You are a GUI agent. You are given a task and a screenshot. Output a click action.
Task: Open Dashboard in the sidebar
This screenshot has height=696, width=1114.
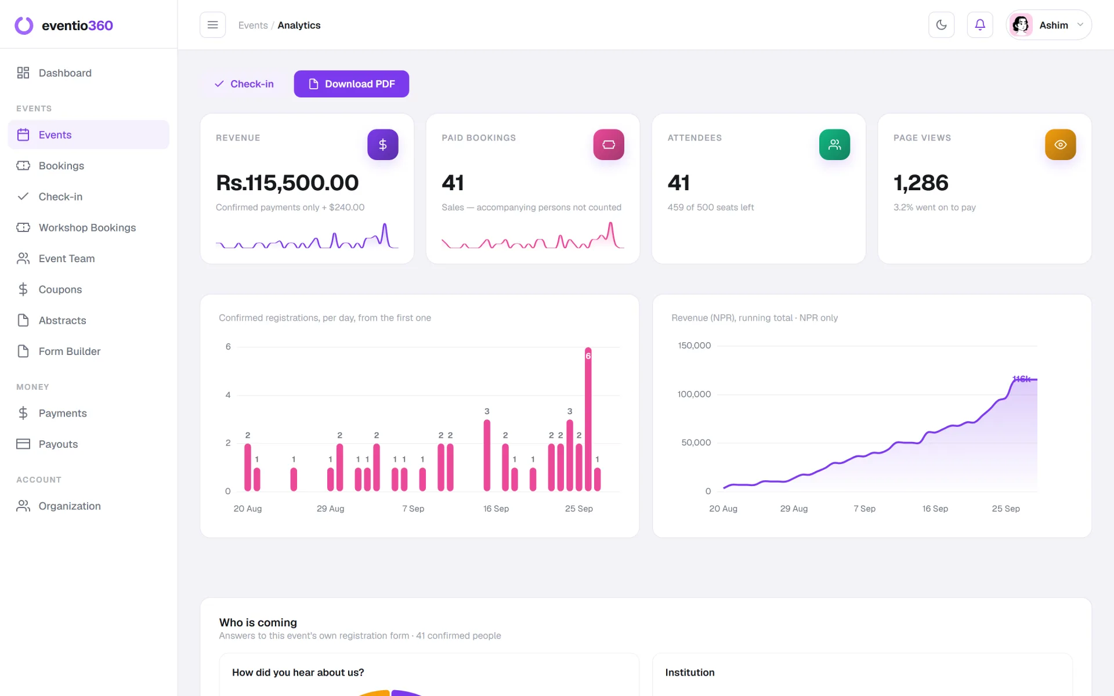[x=89, y=73]
